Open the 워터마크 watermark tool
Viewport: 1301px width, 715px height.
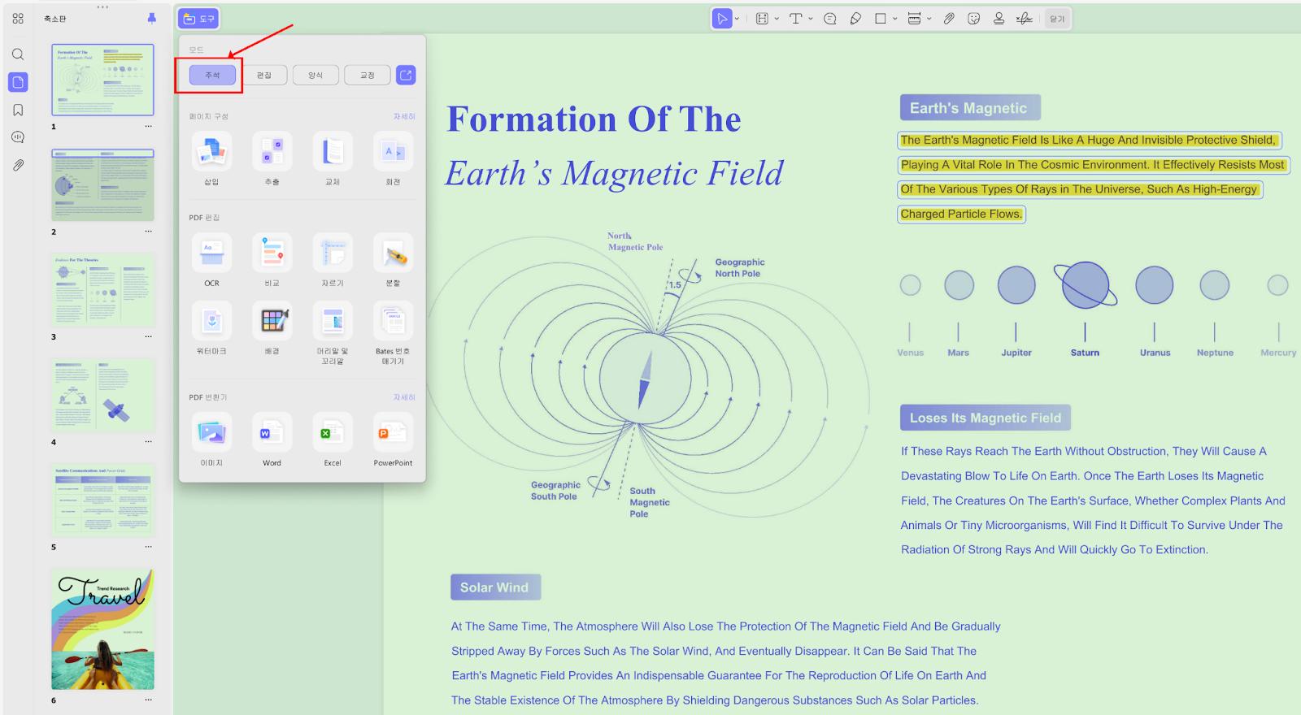(x=211, y=320)
